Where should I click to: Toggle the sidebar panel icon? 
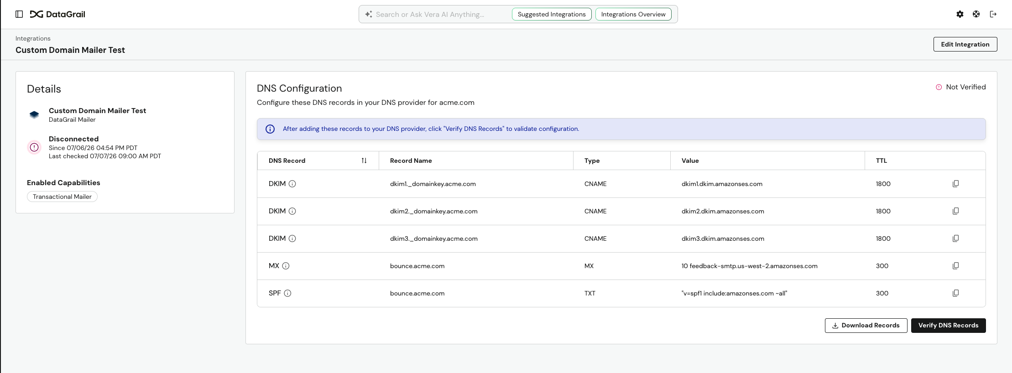[x=19, y=14]
